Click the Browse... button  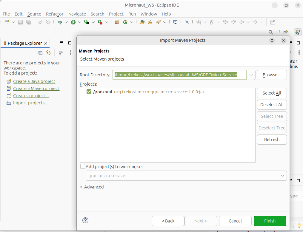coord(272,75)
